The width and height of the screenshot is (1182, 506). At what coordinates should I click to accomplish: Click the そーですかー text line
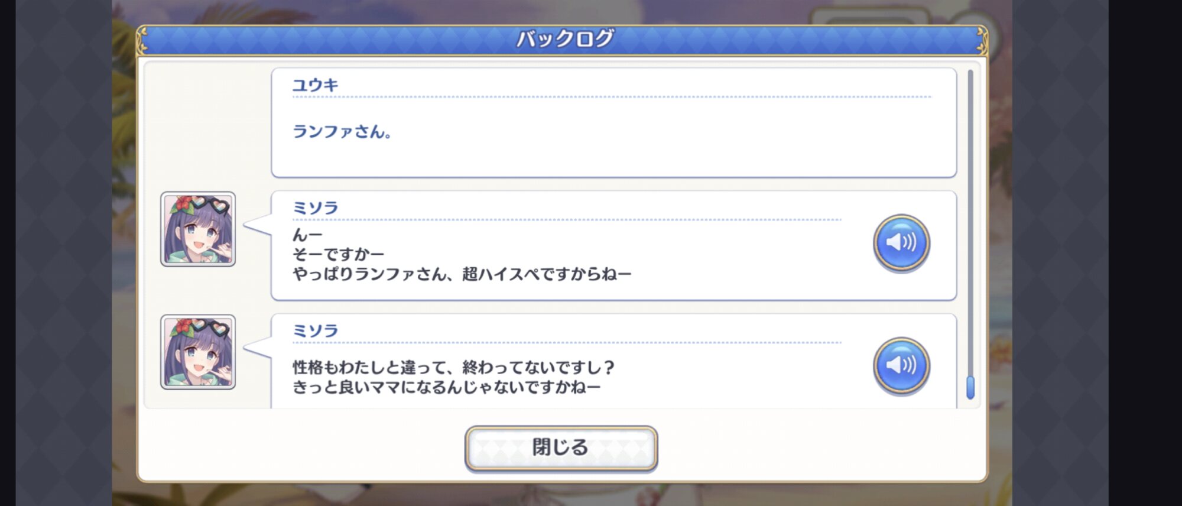(x=338, y=255)
